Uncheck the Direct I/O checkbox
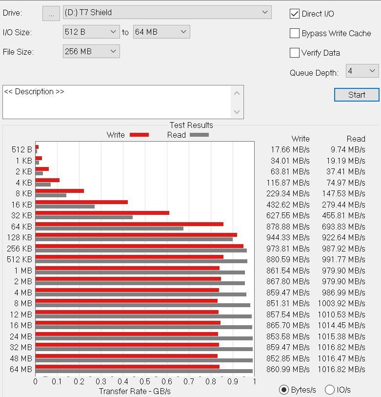The image size is (381, 397). click(x=295, y=14)
